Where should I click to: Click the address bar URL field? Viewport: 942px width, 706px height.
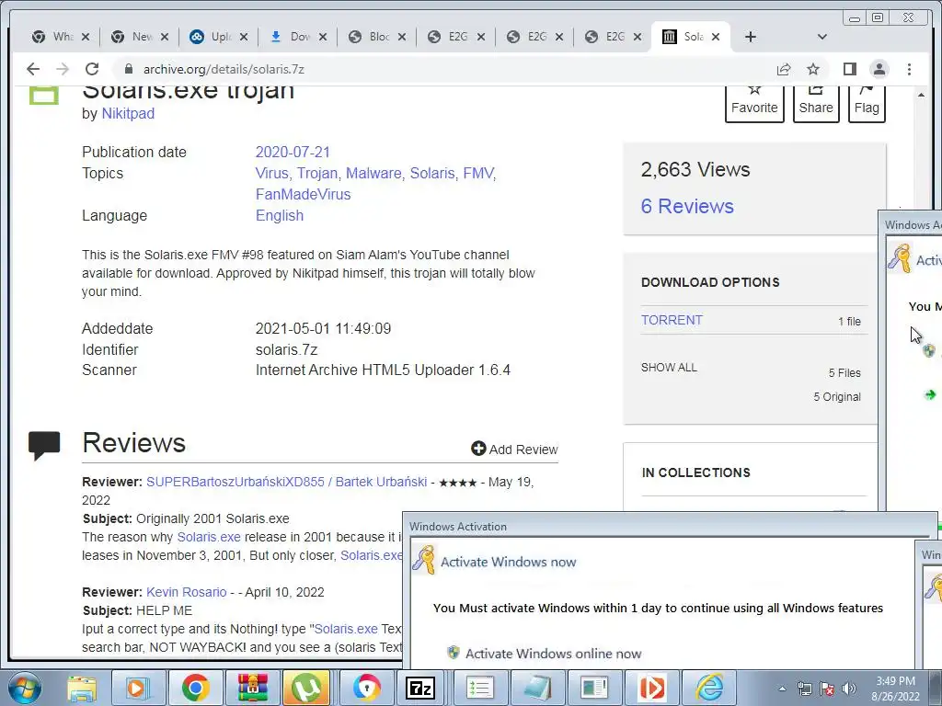(444, 69)
